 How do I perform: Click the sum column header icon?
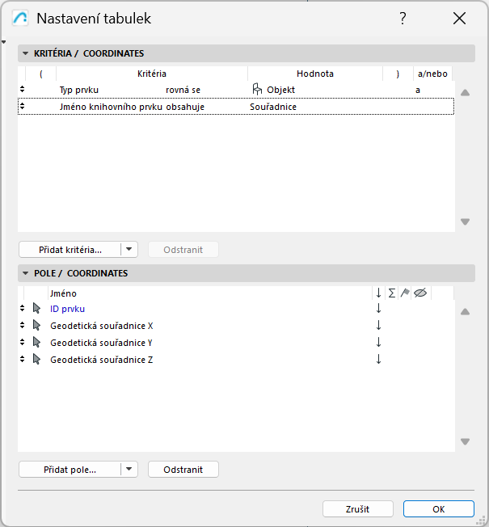[392, 293]
